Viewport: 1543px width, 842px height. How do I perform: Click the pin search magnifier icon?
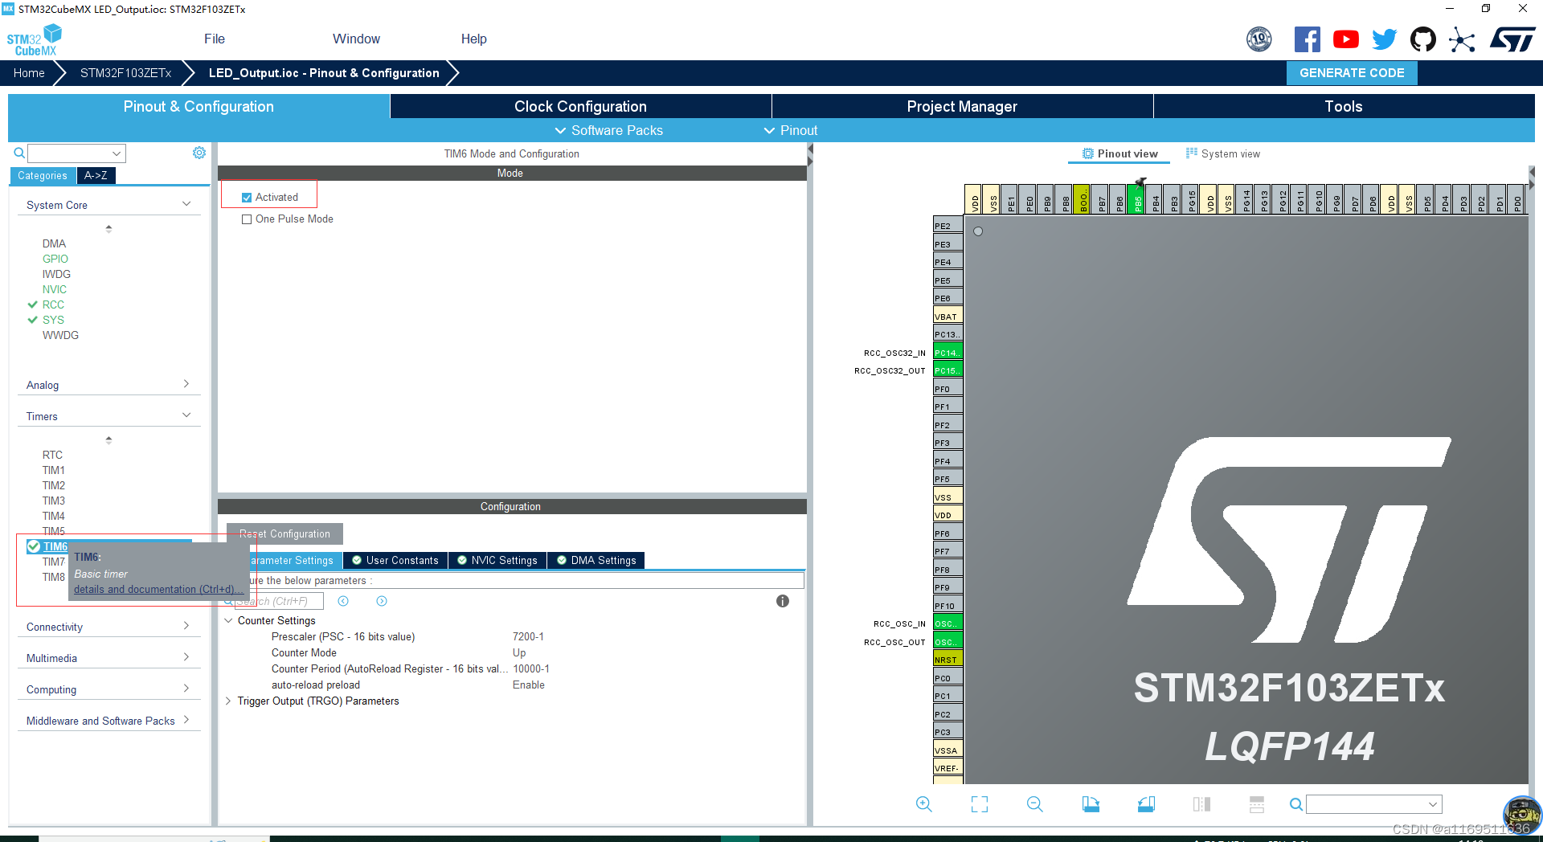(1295, 804)
